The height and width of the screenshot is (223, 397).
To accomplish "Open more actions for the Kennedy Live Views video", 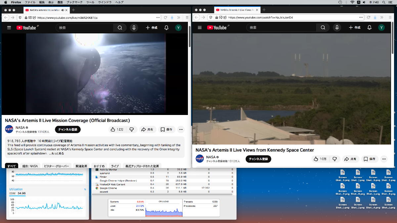I will coord(384,159).
